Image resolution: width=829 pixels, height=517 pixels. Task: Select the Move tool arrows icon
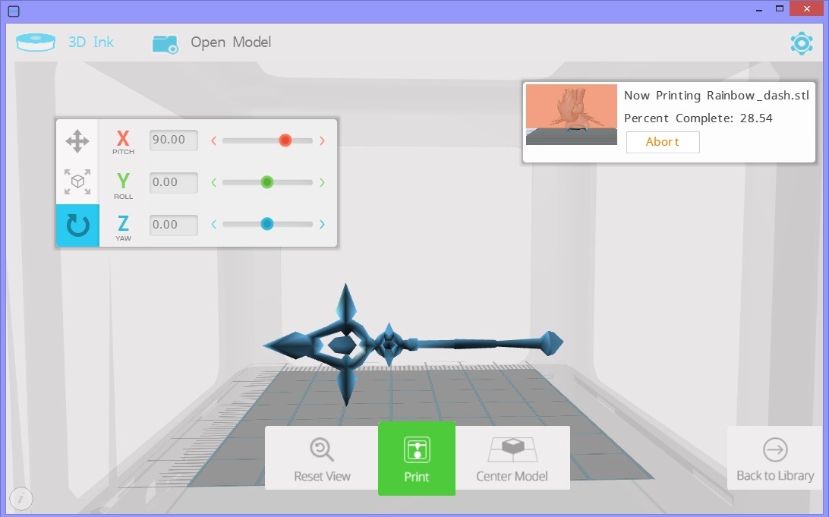tap(77, 141)
